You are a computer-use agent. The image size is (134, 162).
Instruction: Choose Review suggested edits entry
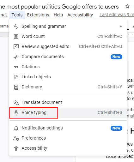click(68, 46)
